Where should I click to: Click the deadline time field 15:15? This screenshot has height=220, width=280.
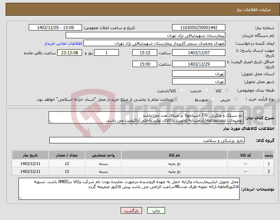point(145,53)
